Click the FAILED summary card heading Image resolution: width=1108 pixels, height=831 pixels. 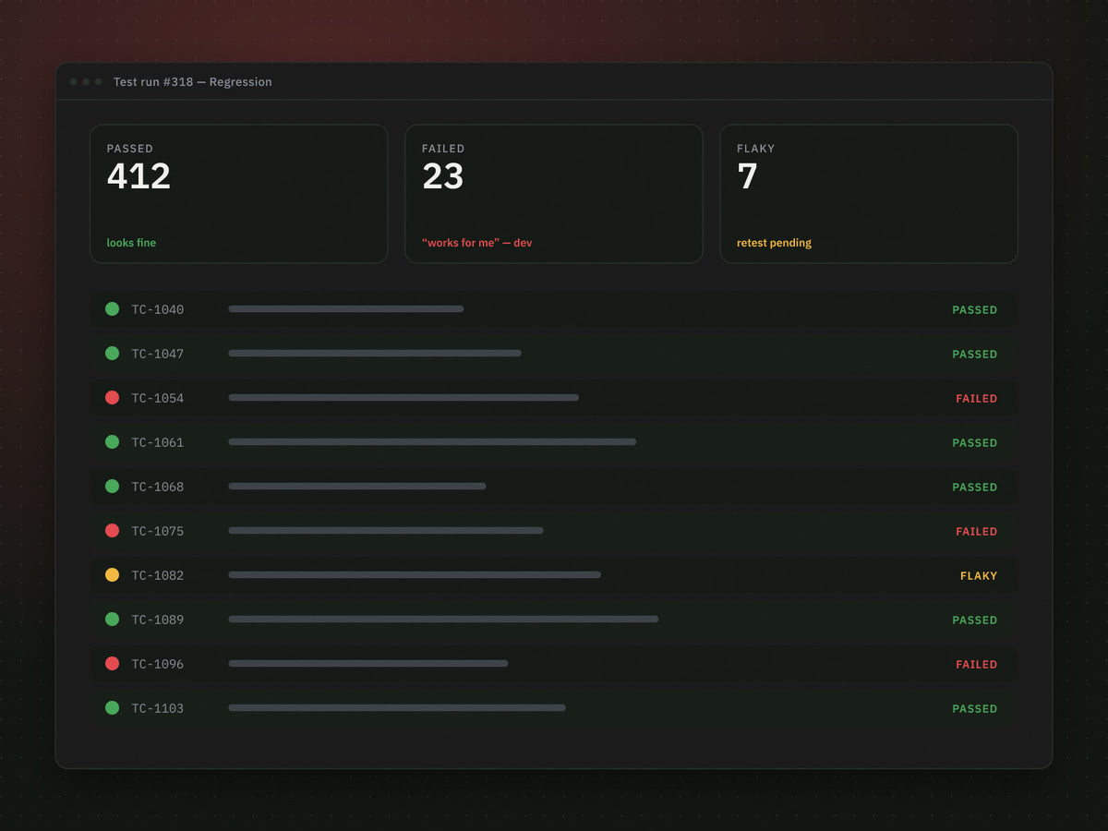[443, 149]
